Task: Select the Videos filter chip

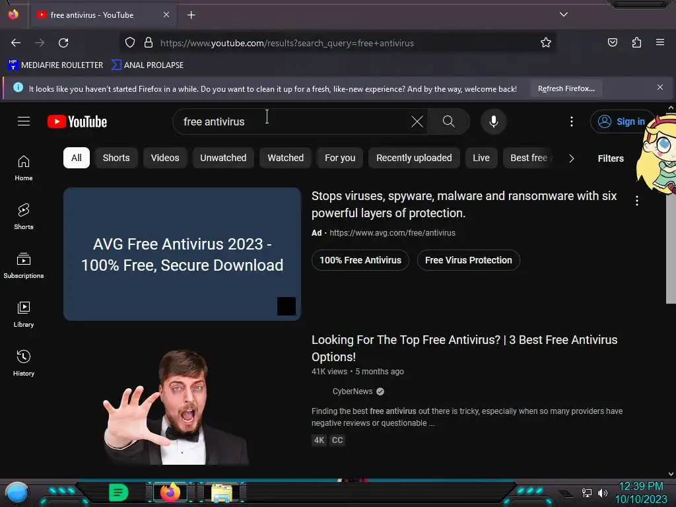Action: pos(165,158)
